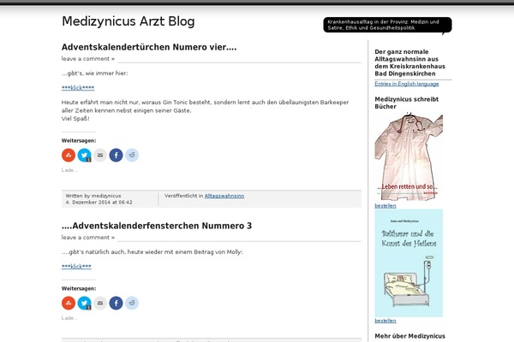The image size is (514, 342).
Task: Open the Medizynicus Arzt Blog title
Action: coord(128,21)
